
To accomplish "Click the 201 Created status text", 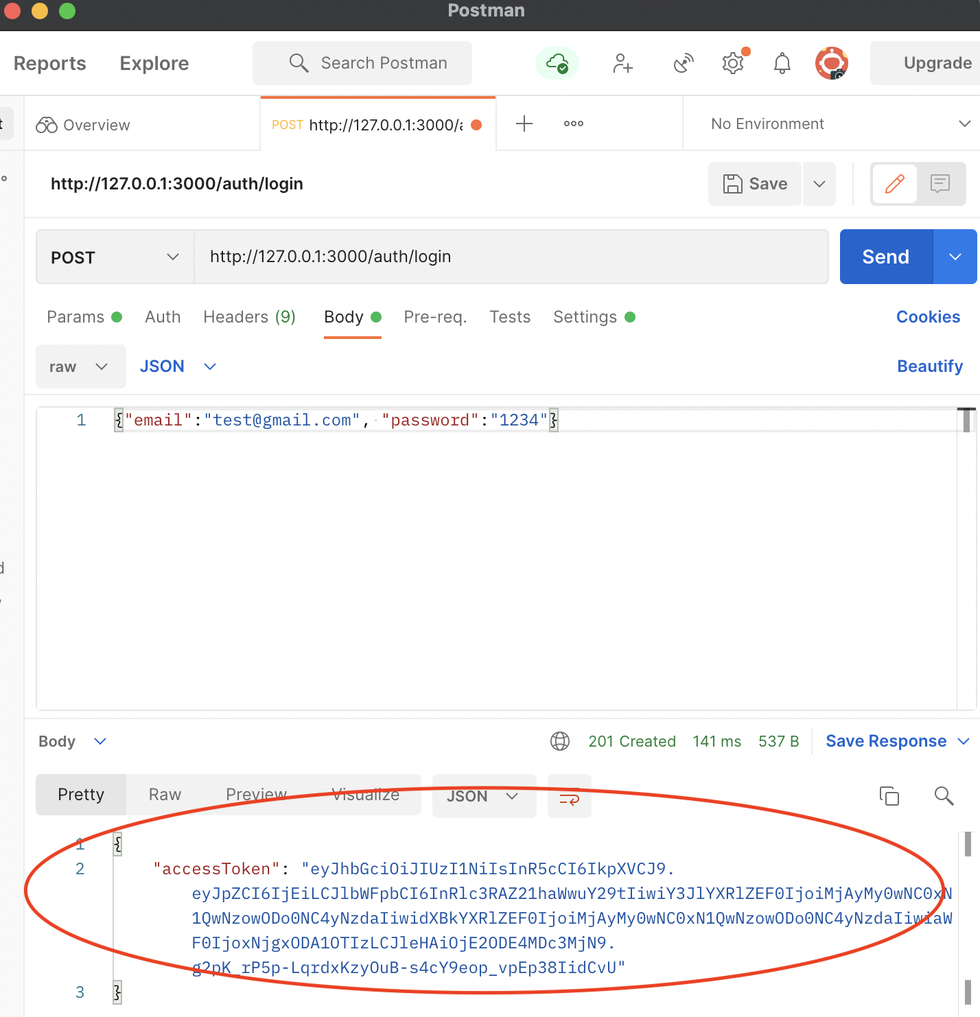I will pyautogui.click(x=632, y=741).
